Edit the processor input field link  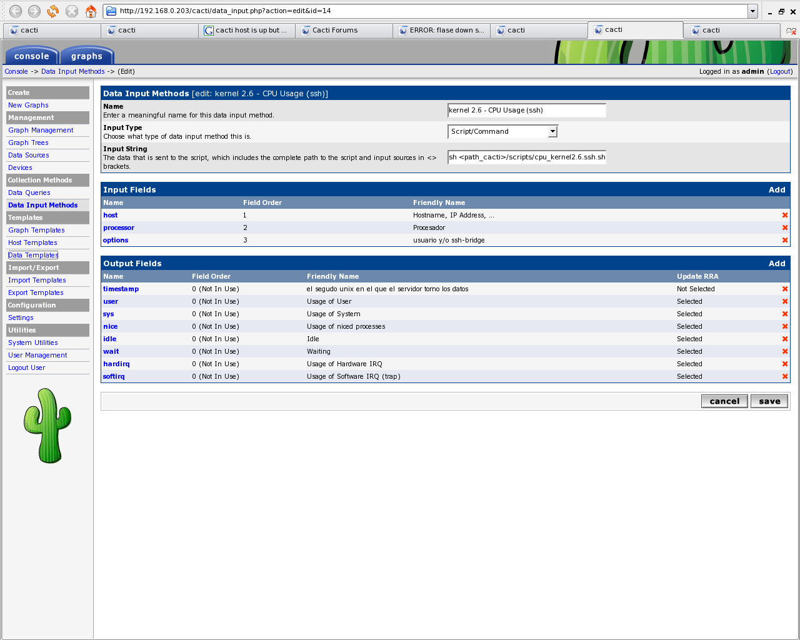[x=119, y=227]
